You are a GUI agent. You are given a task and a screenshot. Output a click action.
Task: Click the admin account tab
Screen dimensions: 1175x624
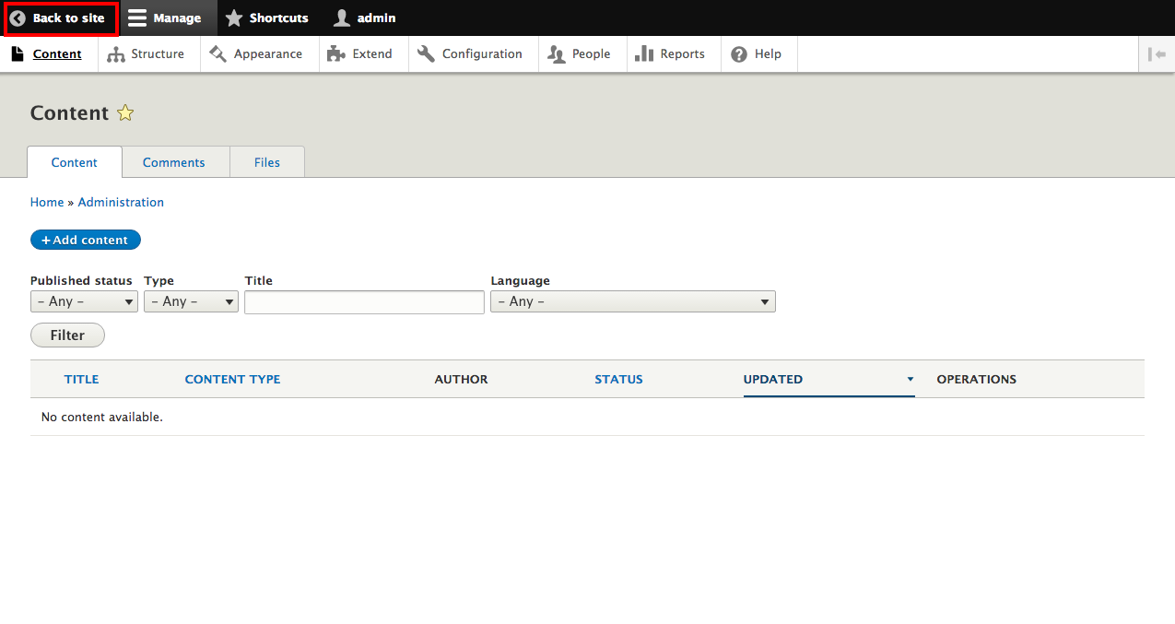coord(366,18)
